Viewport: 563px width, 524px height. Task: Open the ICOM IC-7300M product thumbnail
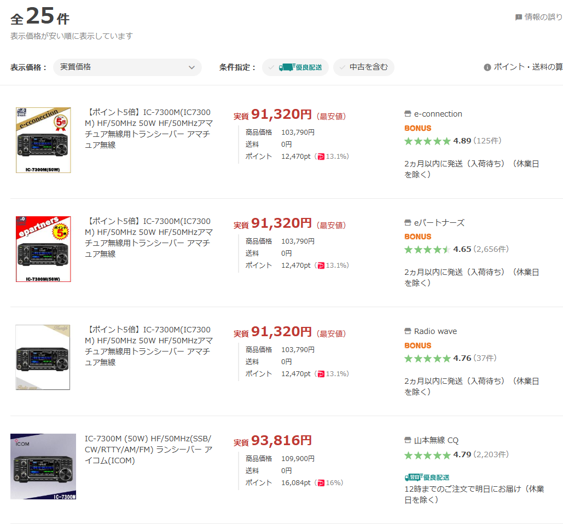pyautogui.click(x=43, y=466)
